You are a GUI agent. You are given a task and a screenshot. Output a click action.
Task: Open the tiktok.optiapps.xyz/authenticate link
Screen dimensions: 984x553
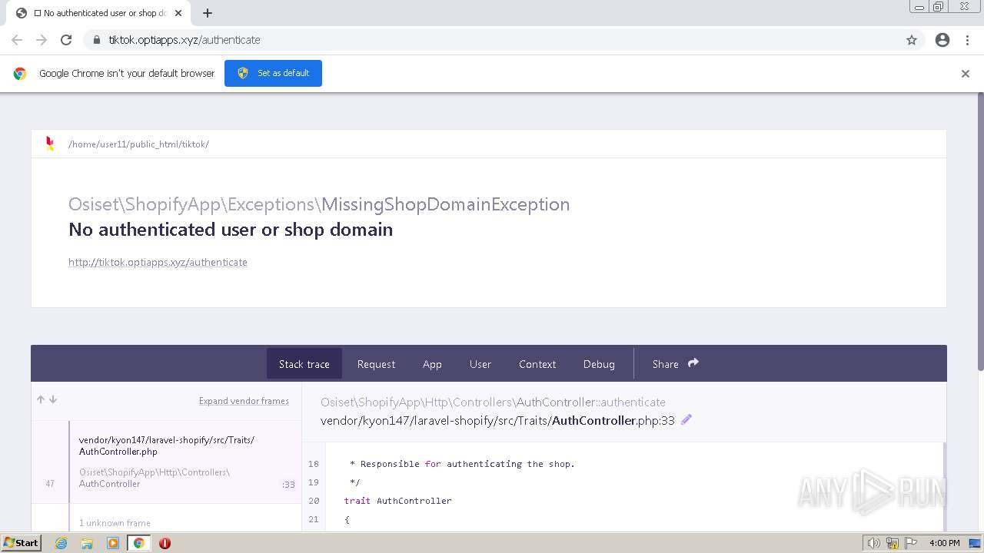(158, 262)
